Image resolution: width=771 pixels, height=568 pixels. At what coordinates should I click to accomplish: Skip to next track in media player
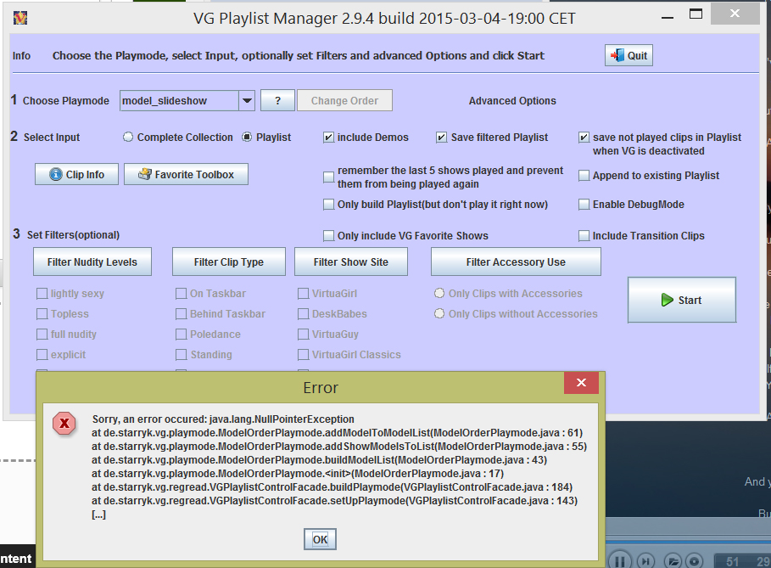tap(646, 560)
